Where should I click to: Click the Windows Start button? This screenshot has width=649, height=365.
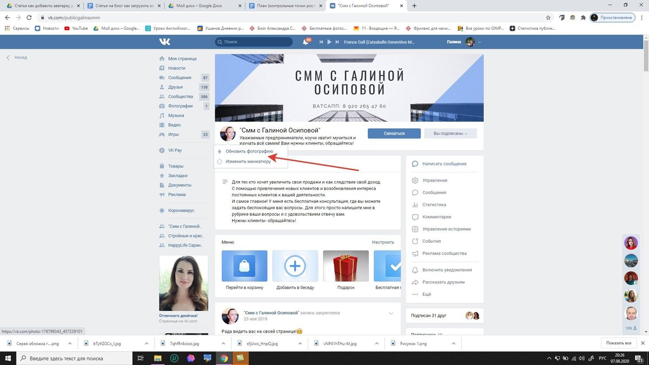click(8, 358)
